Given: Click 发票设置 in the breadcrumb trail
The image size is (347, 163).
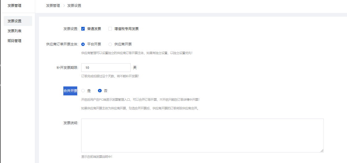Looking at the screenshot, I should 74,6.
